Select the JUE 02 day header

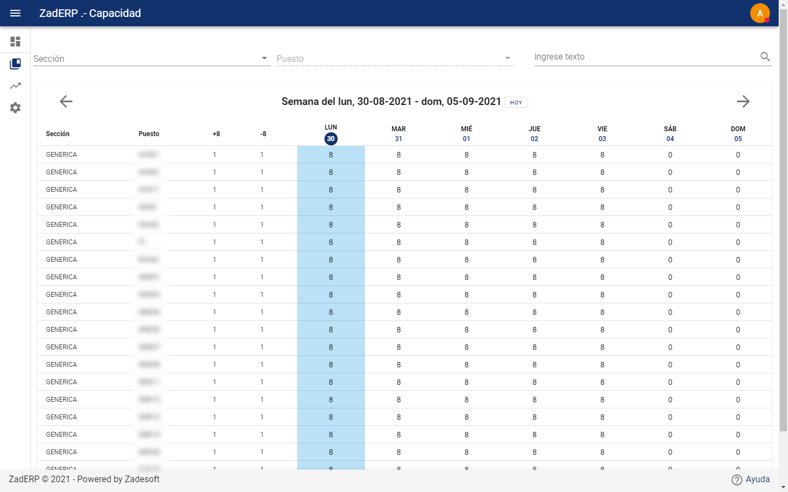pos(535,134)
